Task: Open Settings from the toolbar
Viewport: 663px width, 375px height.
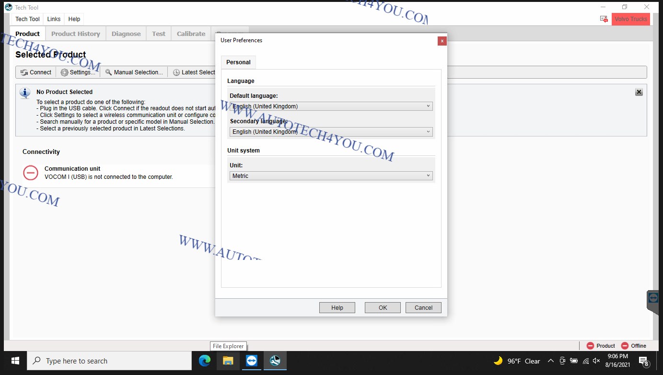Action: [78, 72]
